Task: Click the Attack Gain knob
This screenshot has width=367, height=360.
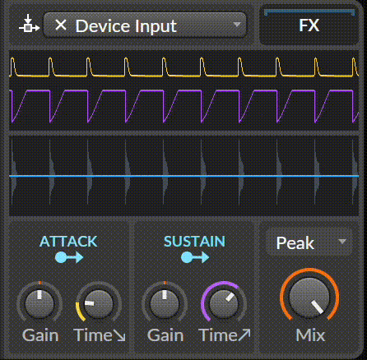Action: pos(39,302)
